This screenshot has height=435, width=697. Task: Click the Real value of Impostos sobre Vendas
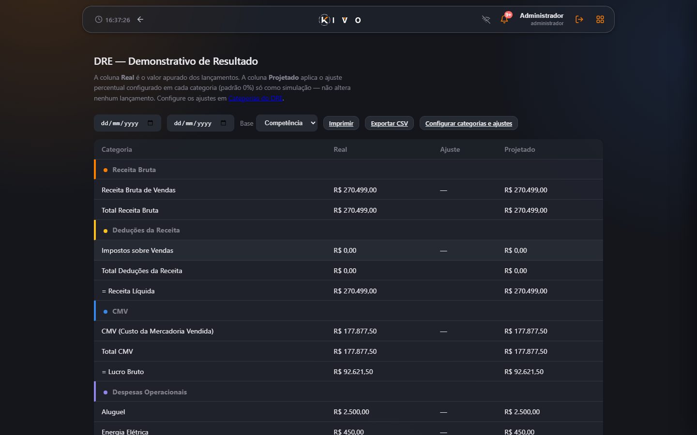tap(345, 250)
